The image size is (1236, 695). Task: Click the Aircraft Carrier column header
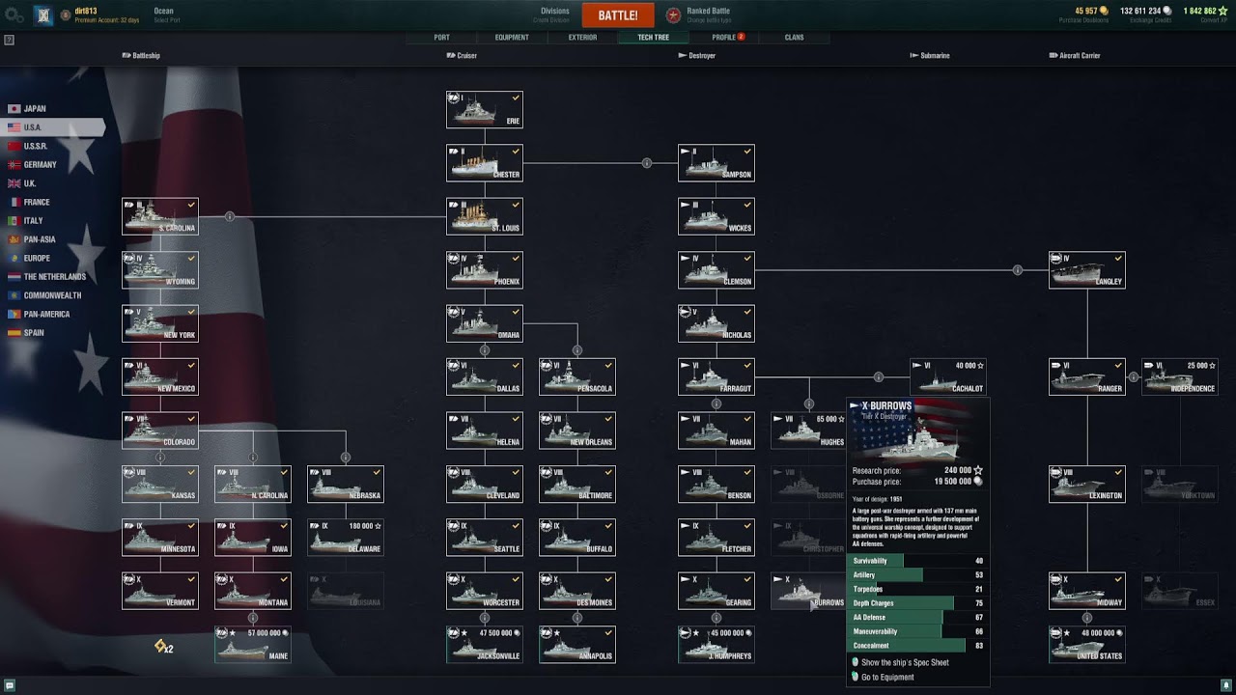(1075, 56)
